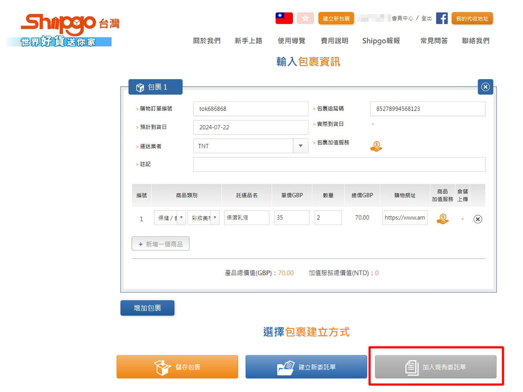Click the 增加包裹 button
This screenshot has width=523, height=392.
(148, 308)
